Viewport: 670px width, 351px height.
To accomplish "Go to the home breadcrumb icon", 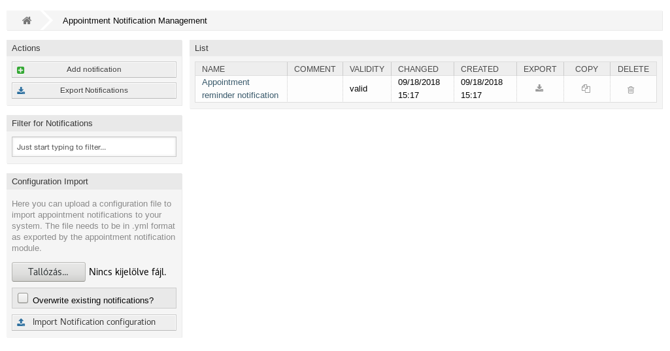I will [x=27, y=20].
